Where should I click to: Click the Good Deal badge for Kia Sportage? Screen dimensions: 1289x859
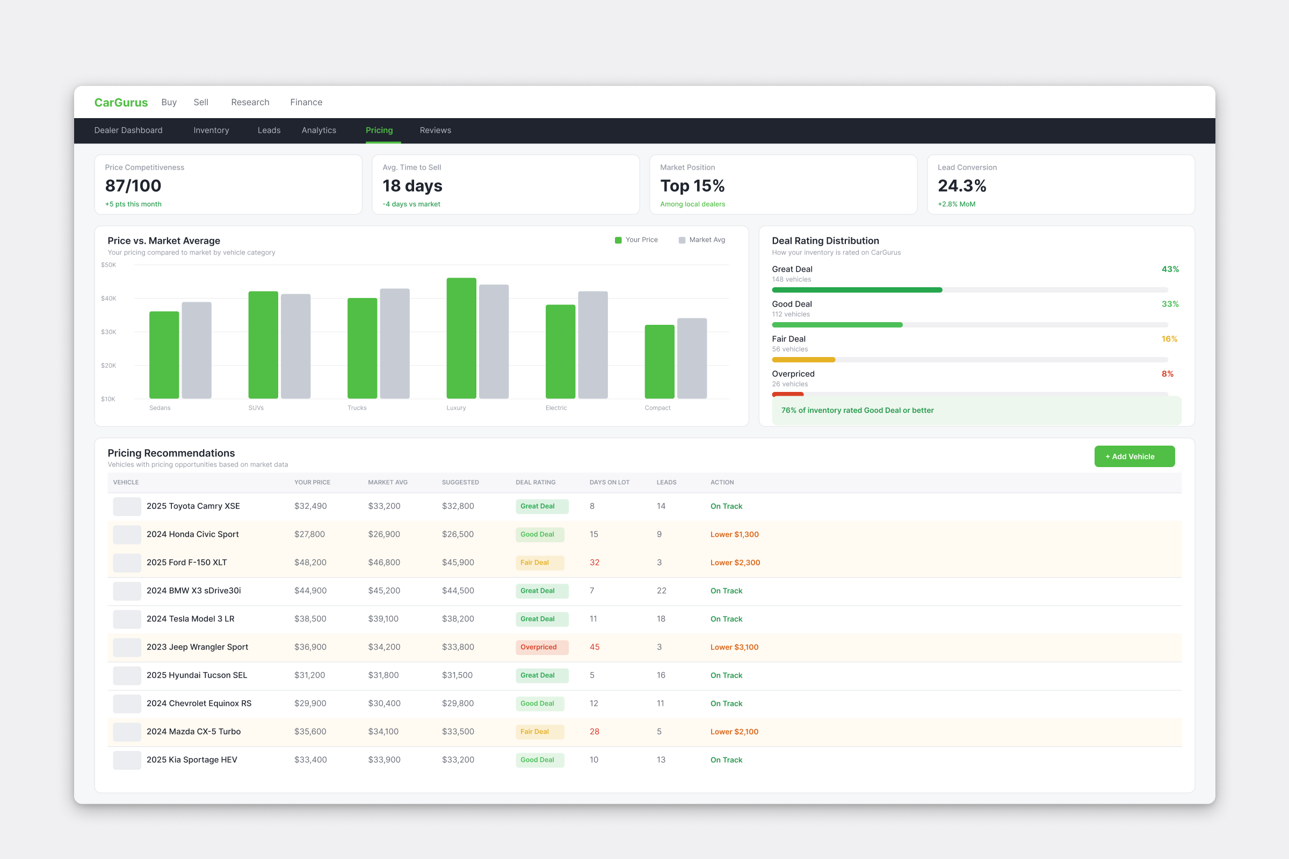[540, 760]
